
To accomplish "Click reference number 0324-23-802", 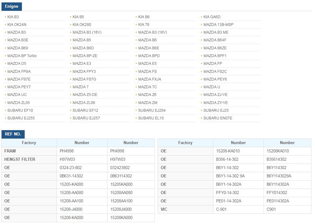I will pos(71,168).
